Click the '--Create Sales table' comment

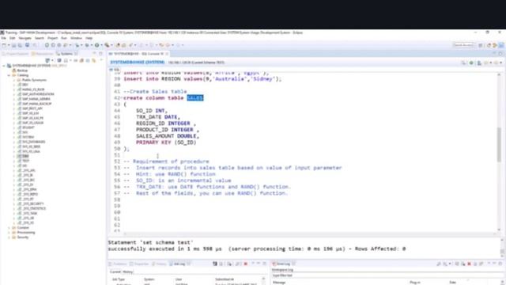pyautogui.click(x=155, y=92)
